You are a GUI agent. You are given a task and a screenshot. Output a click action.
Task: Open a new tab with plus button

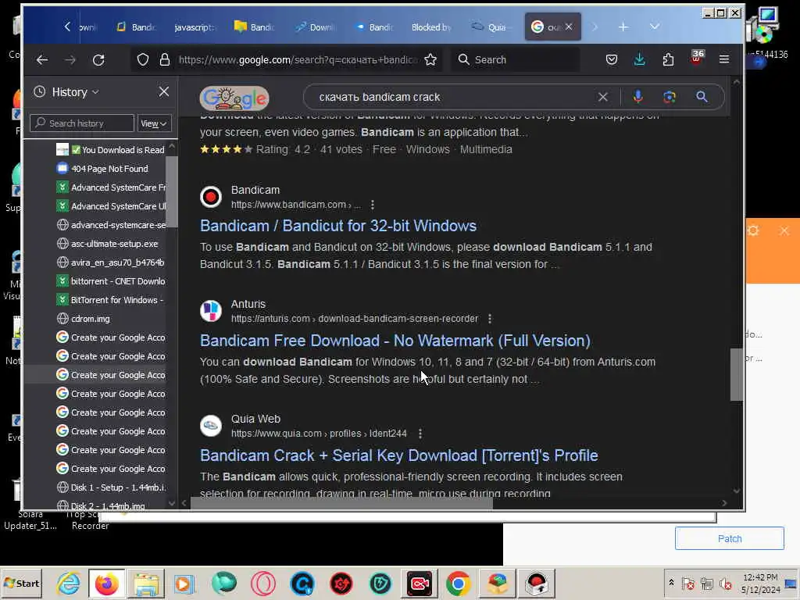click(x=623, y=27)
